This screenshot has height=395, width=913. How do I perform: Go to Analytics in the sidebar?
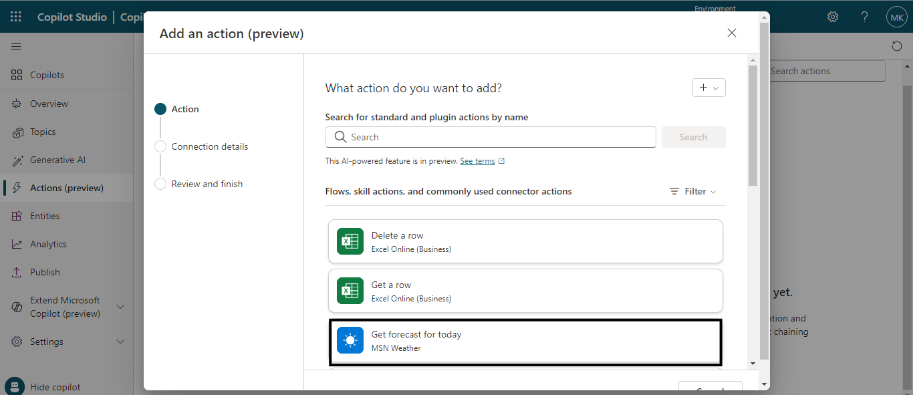tap(48, 244)
